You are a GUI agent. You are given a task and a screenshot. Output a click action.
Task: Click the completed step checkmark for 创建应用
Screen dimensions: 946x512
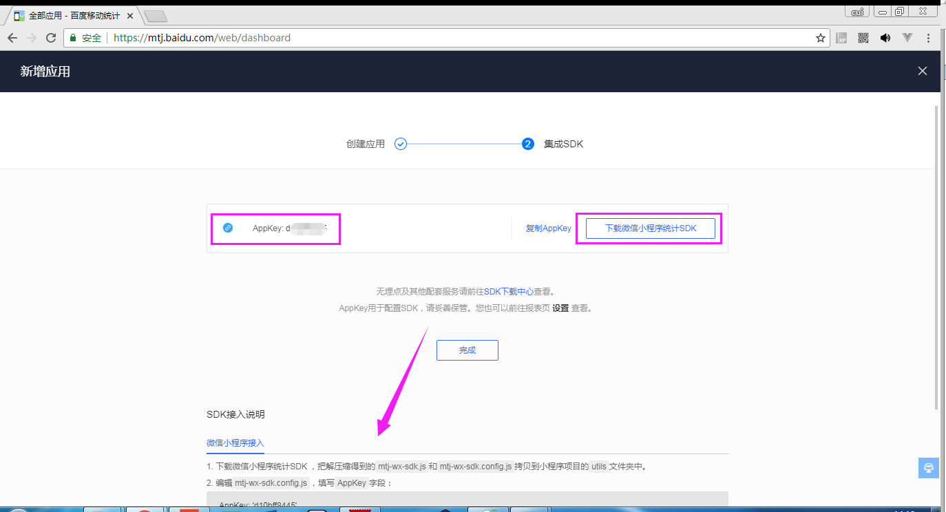(x=401, y=144)
